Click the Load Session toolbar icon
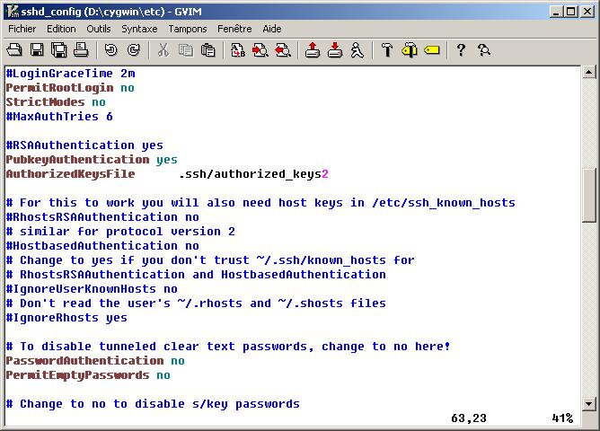 click(x=313, y=50)
